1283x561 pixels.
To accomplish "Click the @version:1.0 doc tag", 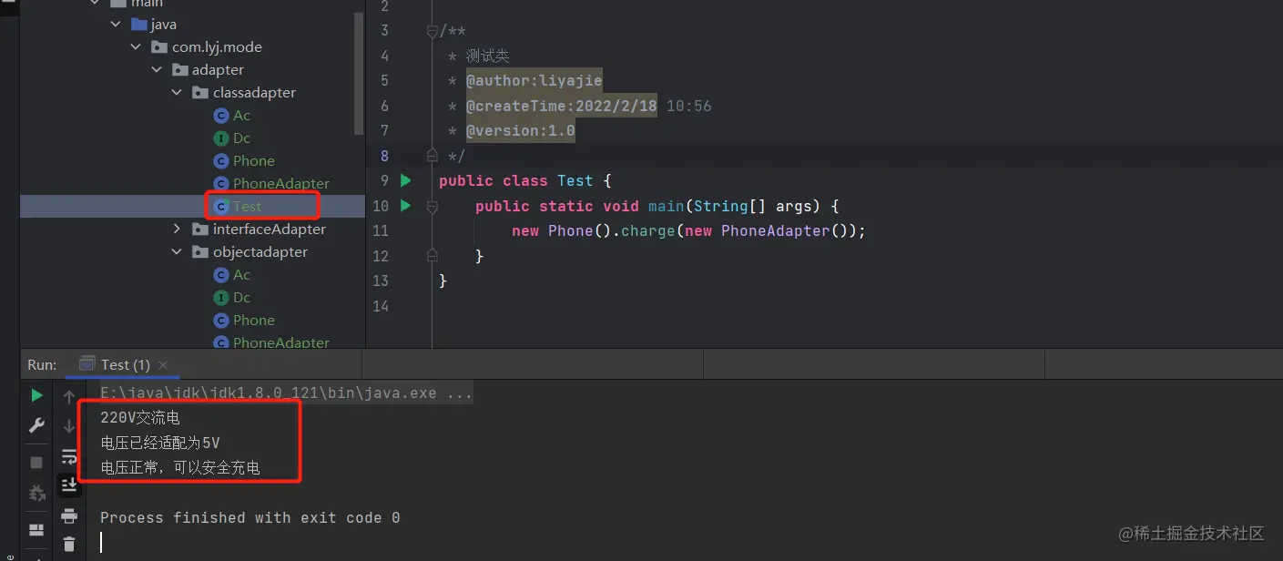I will point(521,130).
